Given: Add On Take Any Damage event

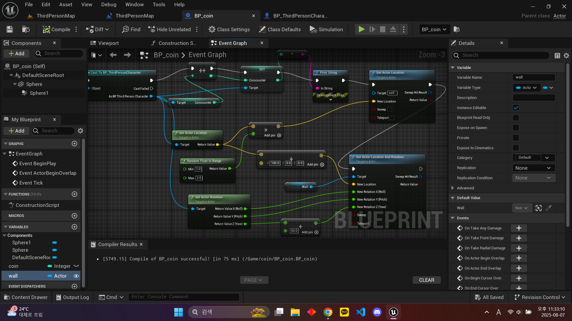Looking at the screenshot, I should coord(519,228).
